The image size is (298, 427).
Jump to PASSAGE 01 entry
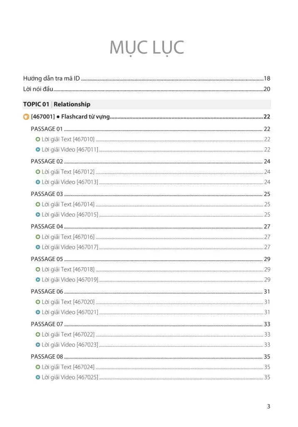(x=47, y=129)
